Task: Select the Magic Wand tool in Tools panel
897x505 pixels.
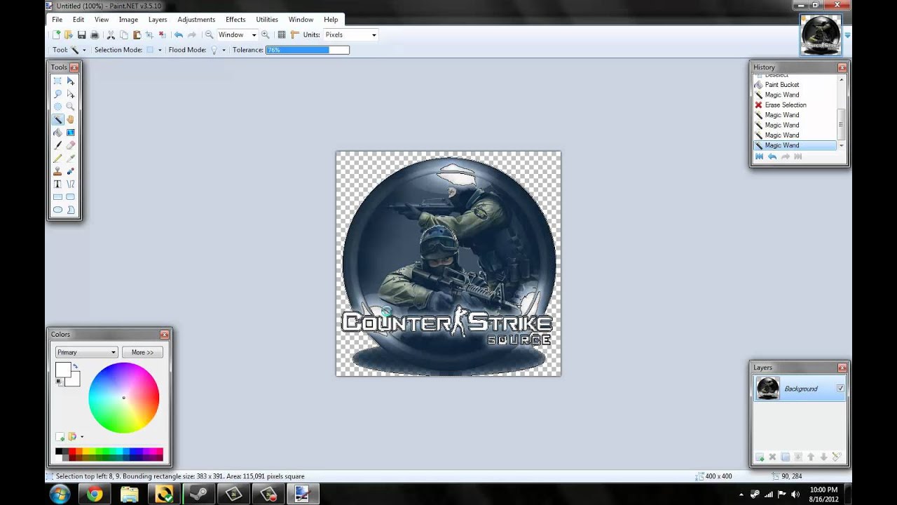Action: click(57, 119)
